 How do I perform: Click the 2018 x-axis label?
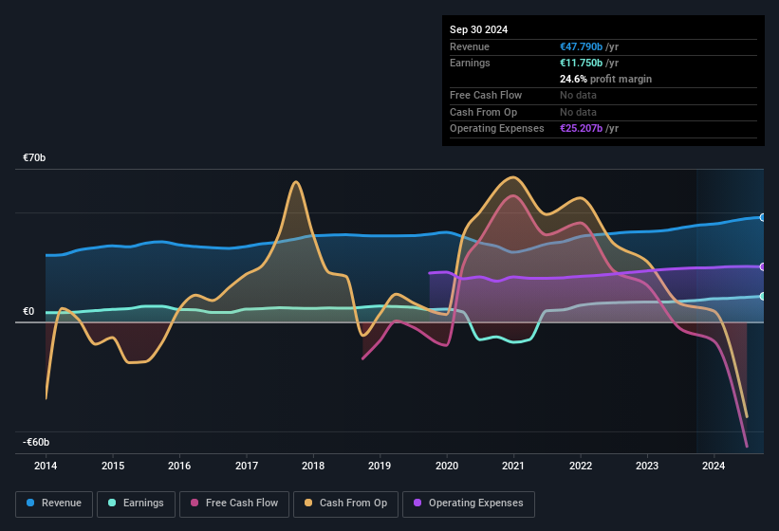[313, 466]
